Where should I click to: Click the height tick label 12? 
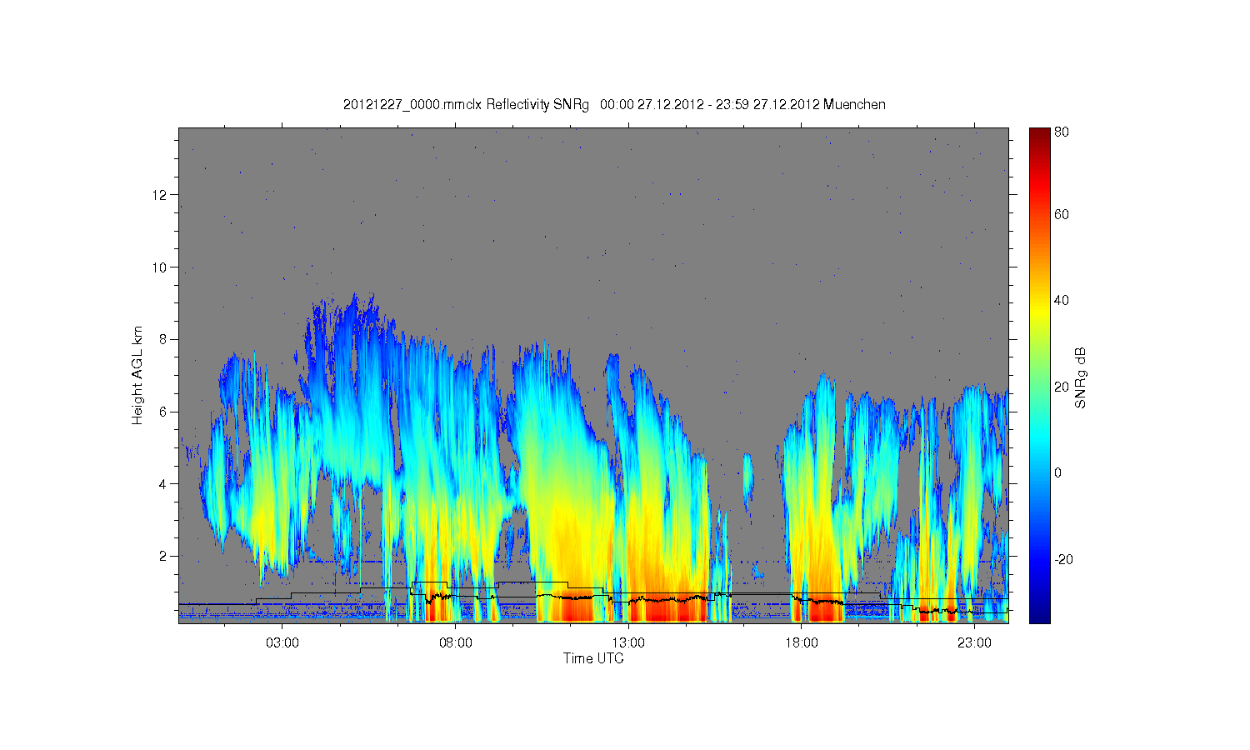(161, 195)
